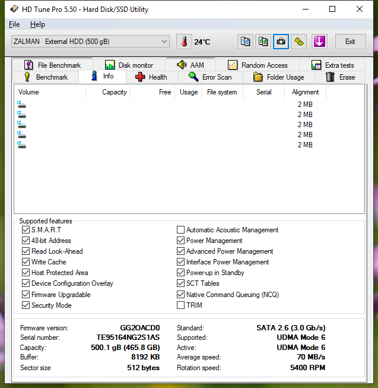Select the volume icon in the fourth row
The width and height of the screenshot is (378, 388).
22,135
